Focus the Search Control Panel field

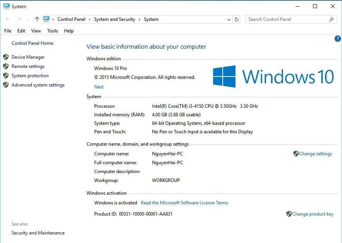click(x=291, y=19)
